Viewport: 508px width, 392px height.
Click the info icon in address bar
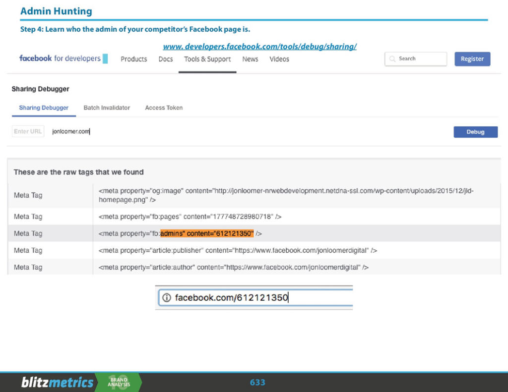[x=167, y=297]
